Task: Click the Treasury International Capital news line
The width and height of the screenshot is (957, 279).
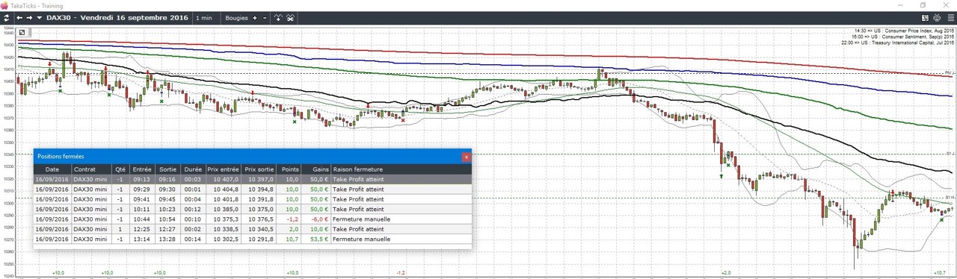Action: pyautogui.click(x=899, y=43)
